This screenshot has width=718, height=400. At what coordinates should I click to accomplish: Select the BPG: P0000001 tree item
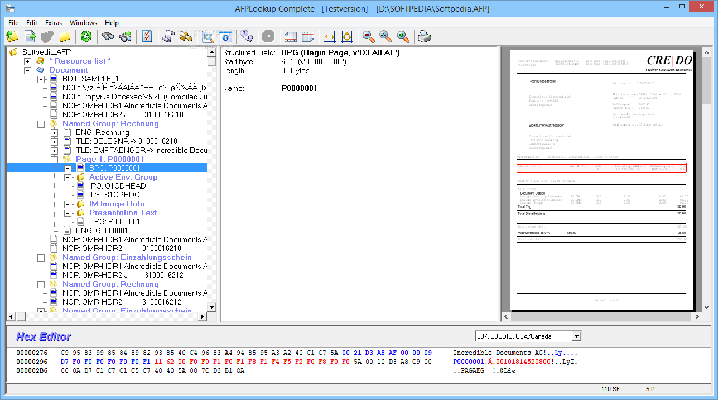[114, 168]
